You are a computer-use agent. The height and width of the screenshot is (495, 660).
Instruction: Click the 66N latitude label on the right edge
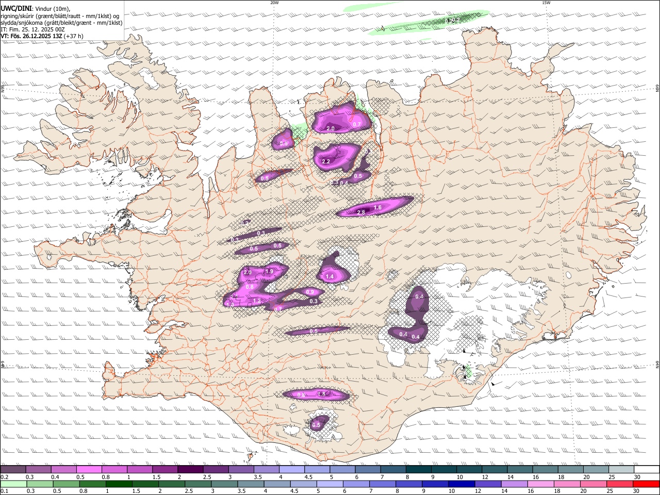(x=657, y=89)
